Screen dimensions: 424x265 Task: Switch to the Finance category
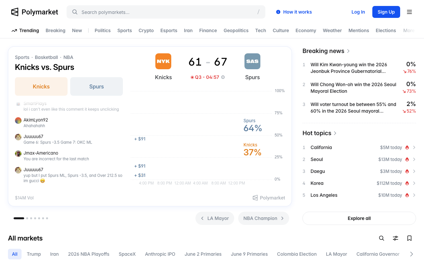208,30
